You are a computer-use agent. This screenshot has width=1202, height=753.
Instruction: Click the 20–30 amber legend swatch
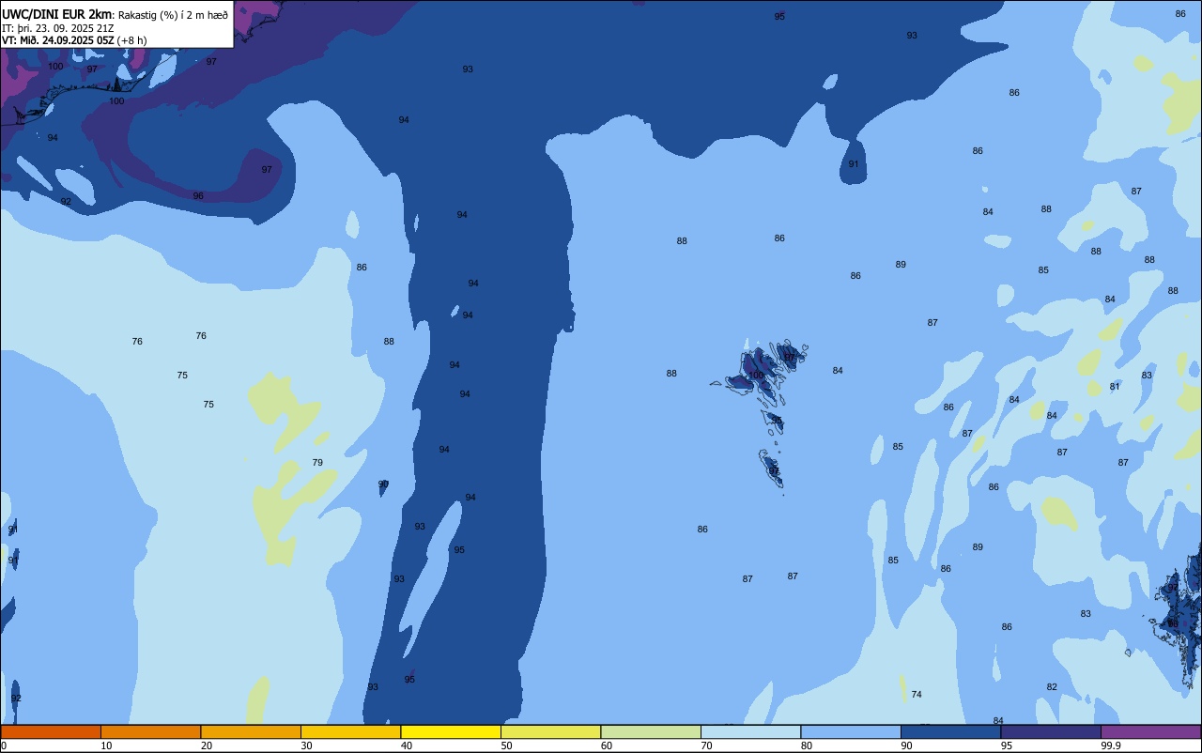pos(251,731)
